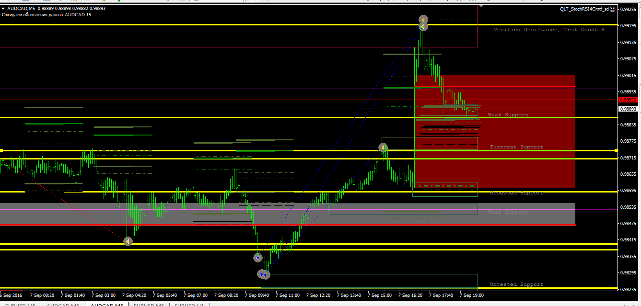This screenshot has width=641, height=306.
Task: Click the 0.98415 price scale value
Action: [x=629, y=241]
